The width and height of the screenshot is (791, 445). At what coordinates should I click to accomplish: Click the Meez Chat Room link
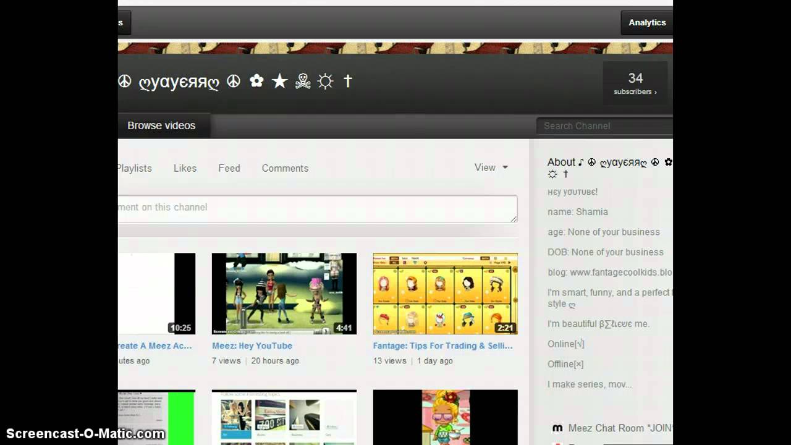(x=620, y=428)
